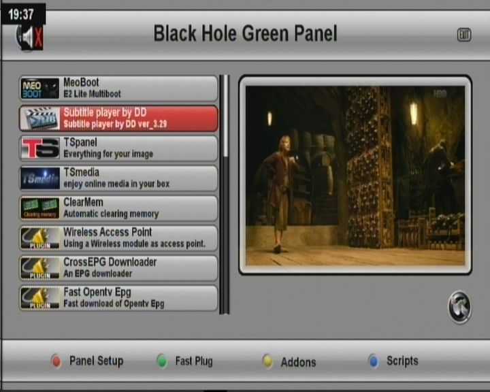Click 'Using a Wireless module as access point.'
Image resolution: width=490 pixels, height=392 pixels.
[x=134, y=244]
